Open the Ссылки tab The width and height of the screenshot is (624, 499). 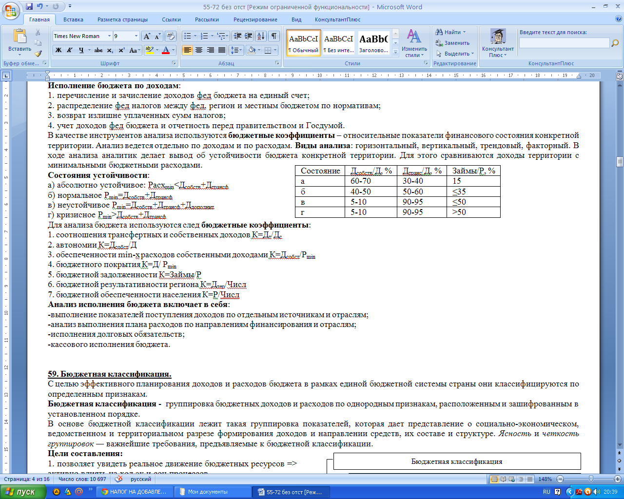click(172, 19)
